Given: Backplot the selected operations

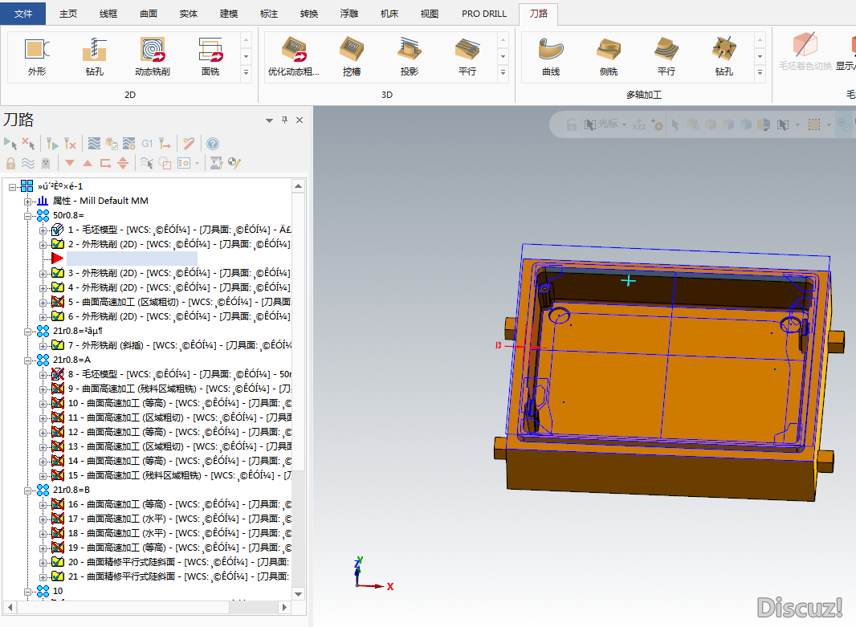Looking at the screenshot, I should pos(94,144).
